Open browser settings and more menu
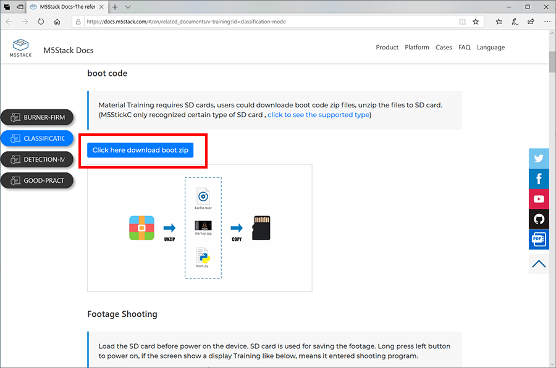Image resolution: width=556 pixels, height=368 pixels. coord(547,22)
